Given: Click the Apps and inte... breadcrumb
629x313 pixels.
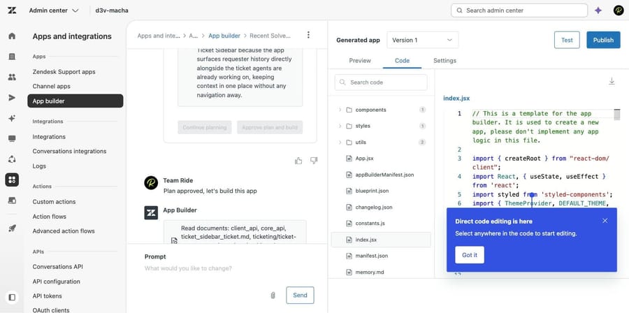Looking at the screenshot, I should [x=159, y=36].
